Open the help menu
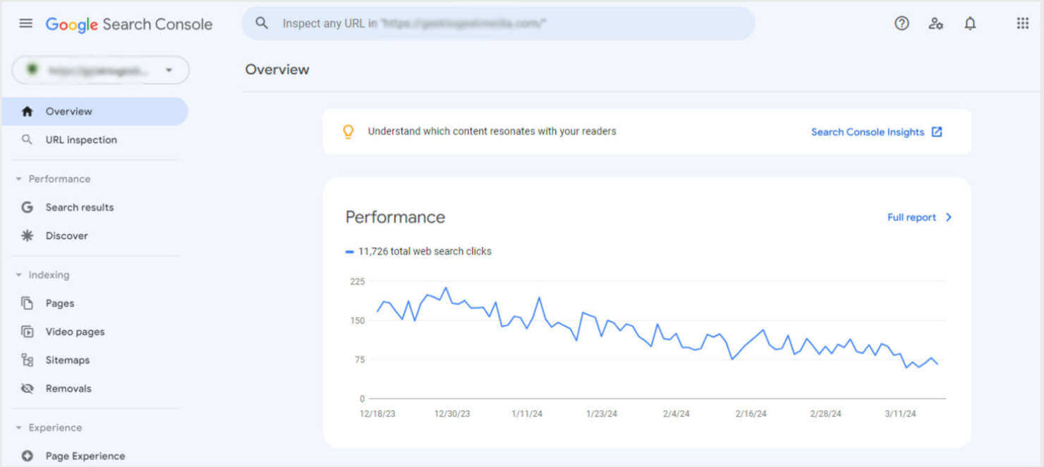The image size is (1044, 467). (x=902, y=23)
